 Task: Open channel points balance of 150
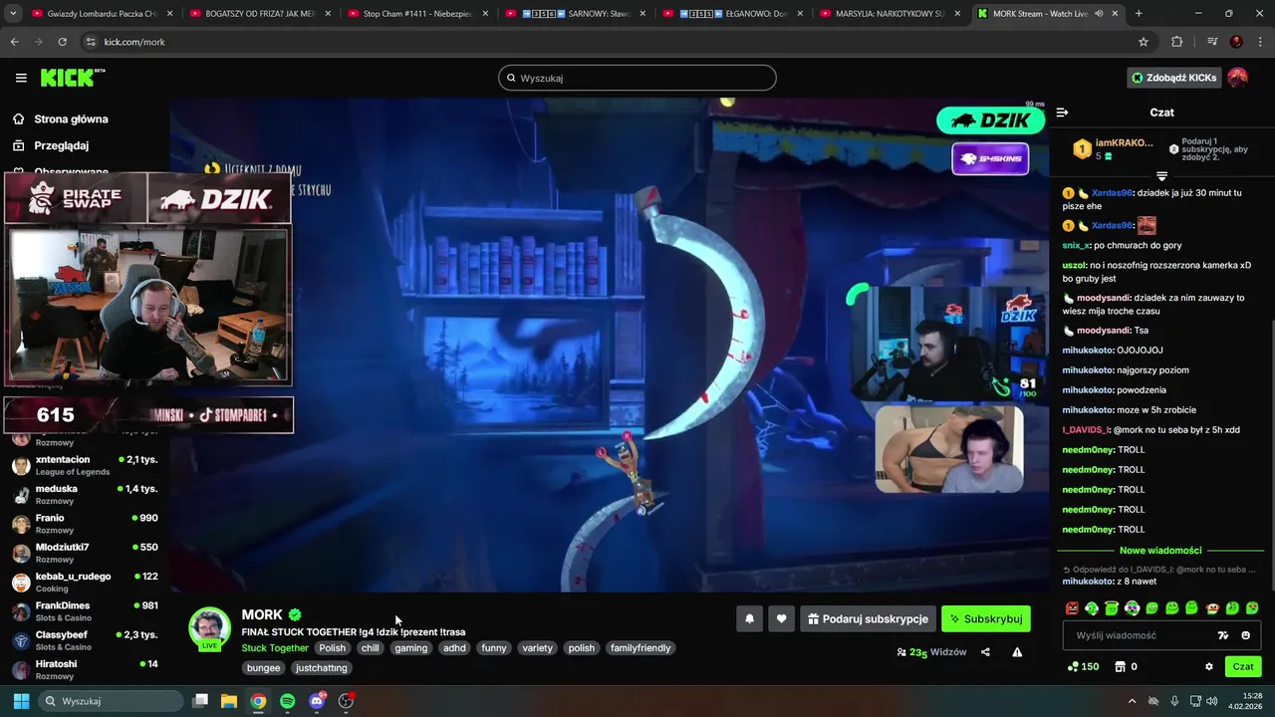coord(1083,667)
